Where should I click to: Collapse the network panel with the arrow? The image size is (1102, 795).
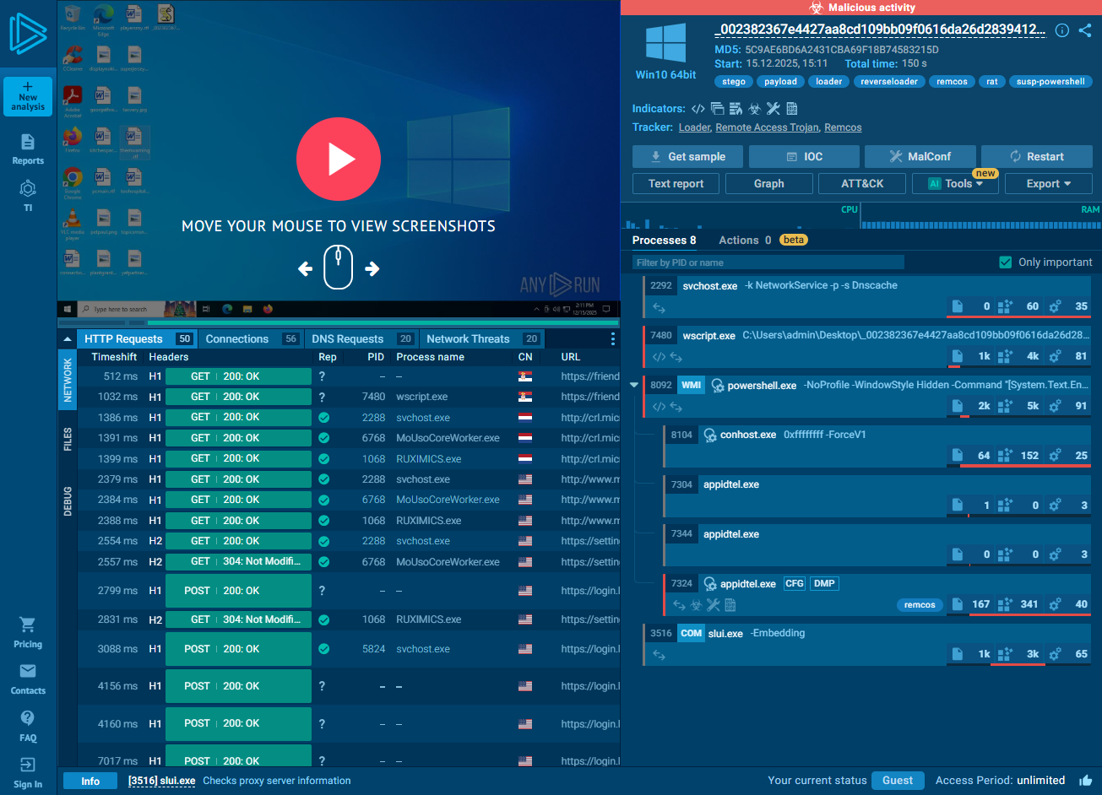(68, 339)
